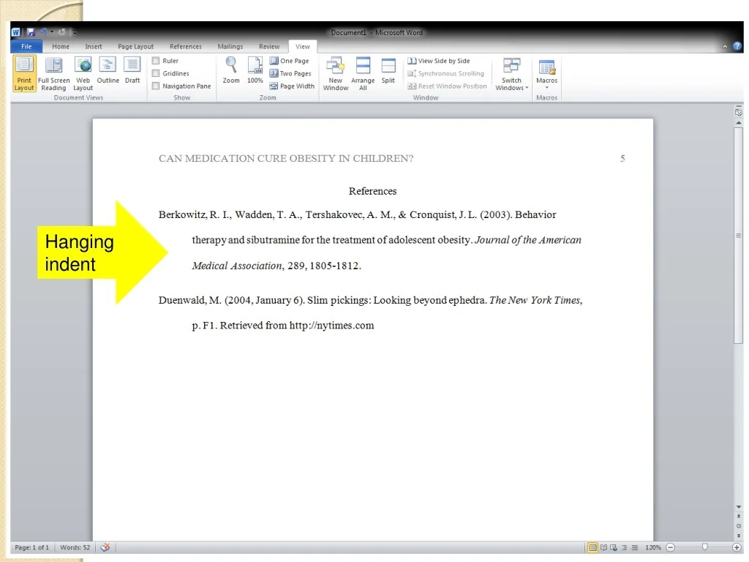Screen dimensions: 749x562
Task: Open Switch Windows dropdown
Action: click(511, 73)
